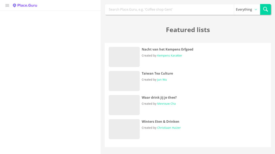Viewport: 275px width, 154px height.
Task: Open Waar drink jij je thee? list
Action: pos(159,98)
